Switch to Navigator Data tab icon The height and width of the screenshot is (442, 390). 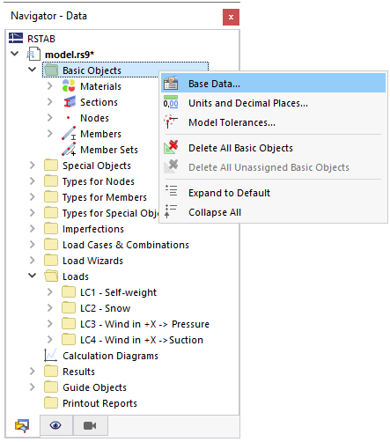tap(22, 426)
